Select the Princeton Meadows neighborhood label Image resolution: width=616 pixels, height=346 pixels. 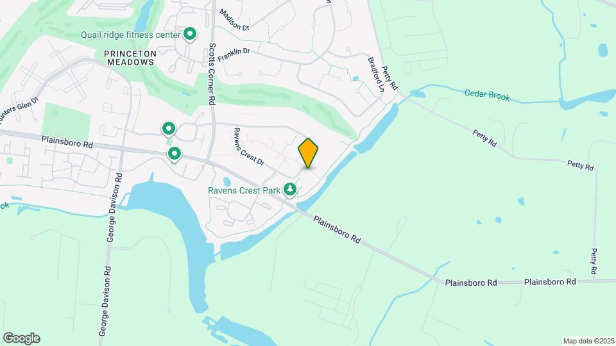[x=130, y=58]
